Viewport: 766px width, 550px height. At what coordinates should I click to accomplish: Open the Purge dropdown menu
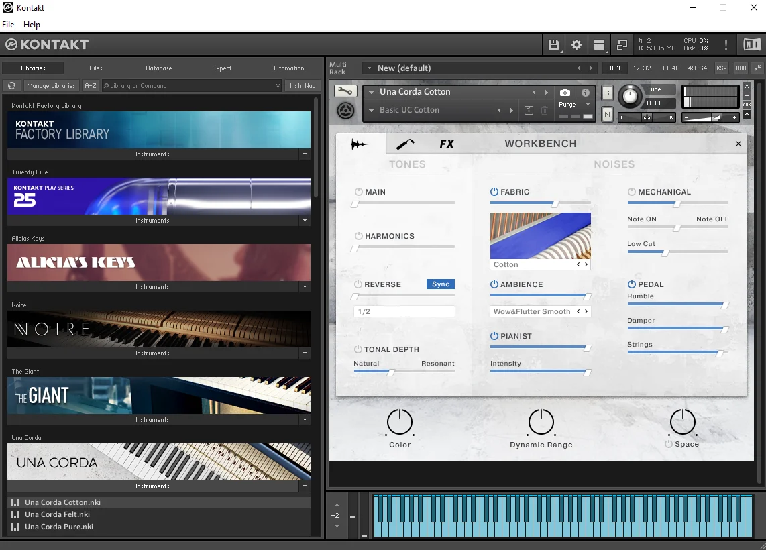(588, 105)
